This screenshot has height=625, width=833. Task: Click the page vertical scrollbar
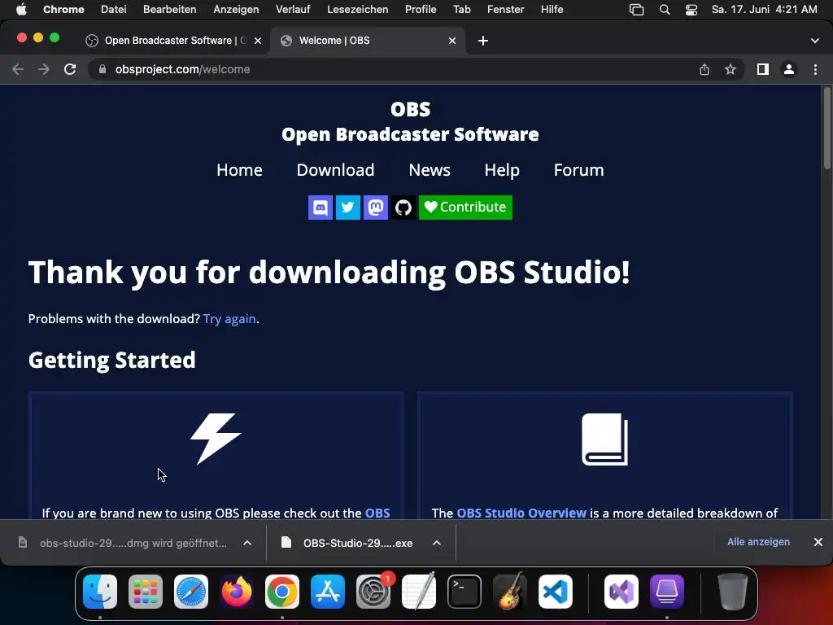tap(826, 129)
